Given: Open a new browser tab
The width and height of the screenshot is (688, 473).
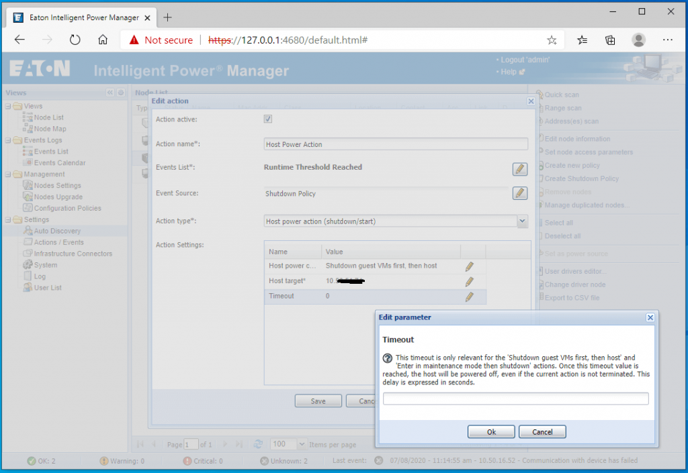Looking at the screenshot, I should (x=167, y=17).
